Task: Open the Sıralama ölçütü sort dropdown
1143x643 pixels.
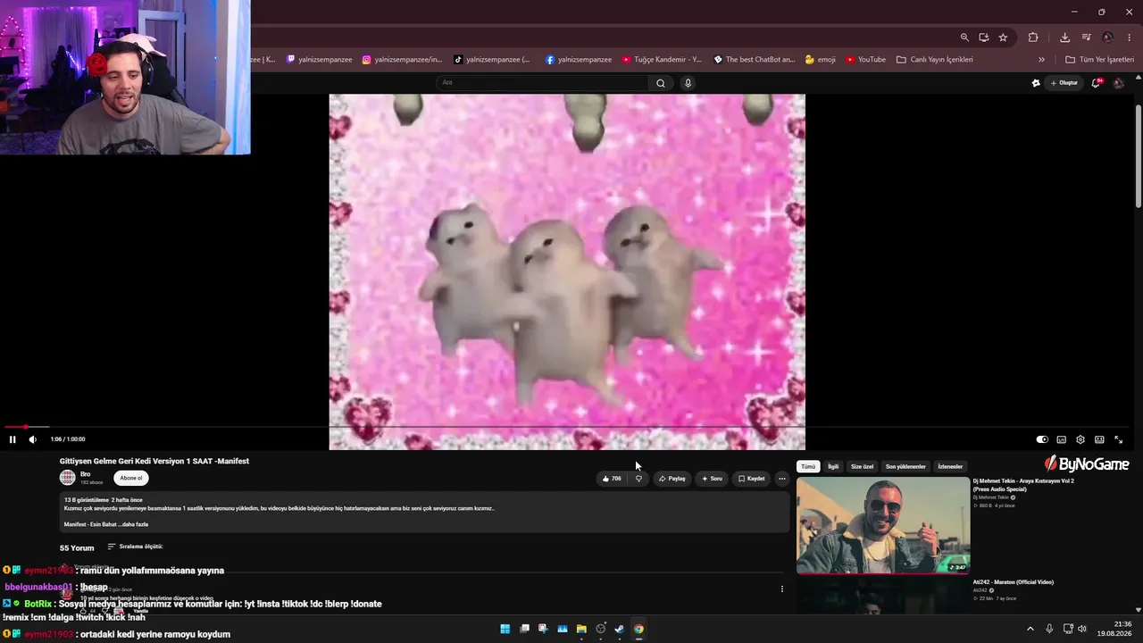Action: click(x=135, y=547)
